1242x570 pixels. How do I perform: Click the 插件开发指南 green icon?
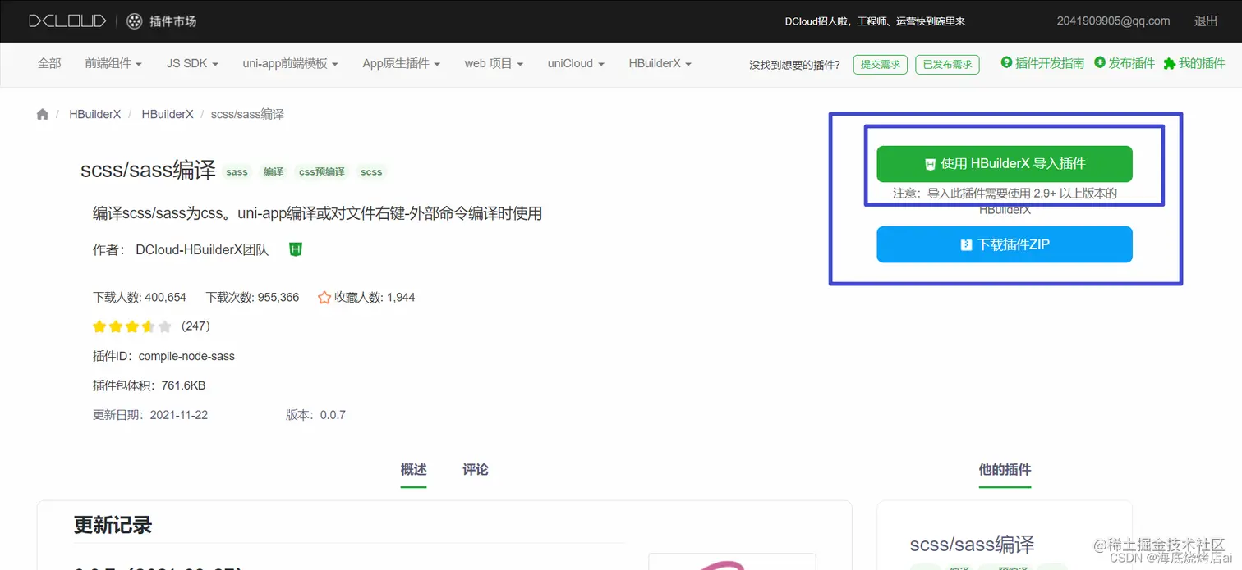click(1007, 62)
